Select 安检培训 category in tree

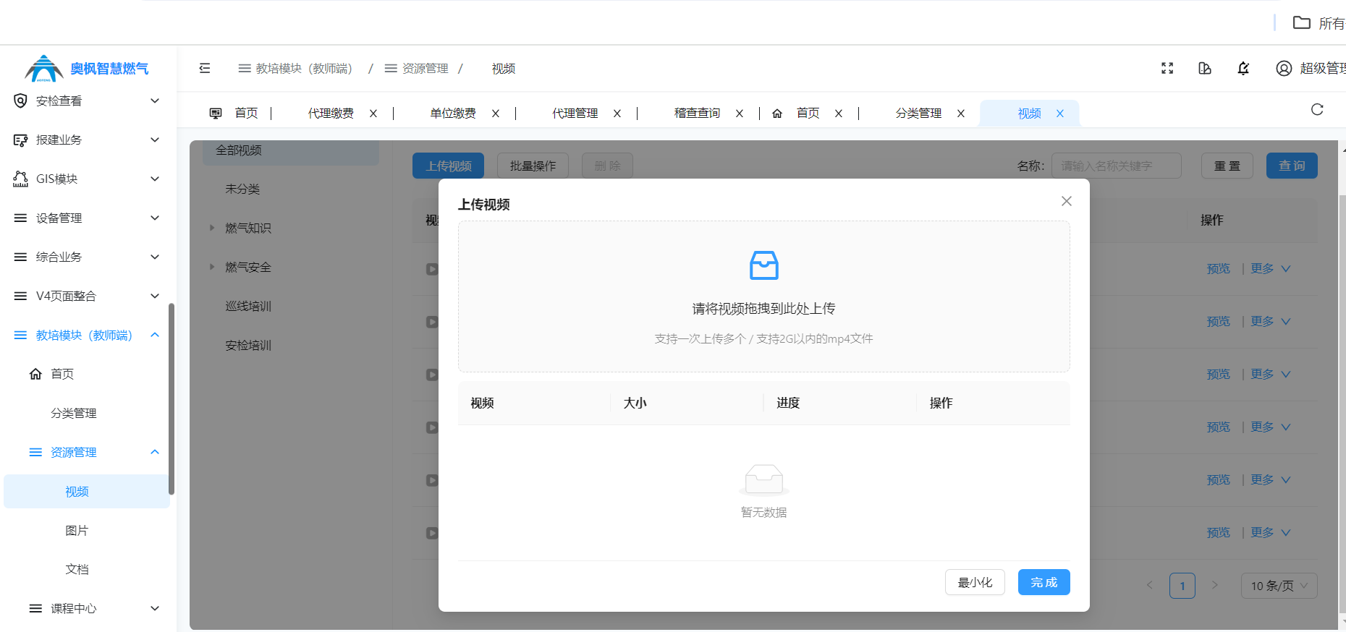(x=248, y=345)
